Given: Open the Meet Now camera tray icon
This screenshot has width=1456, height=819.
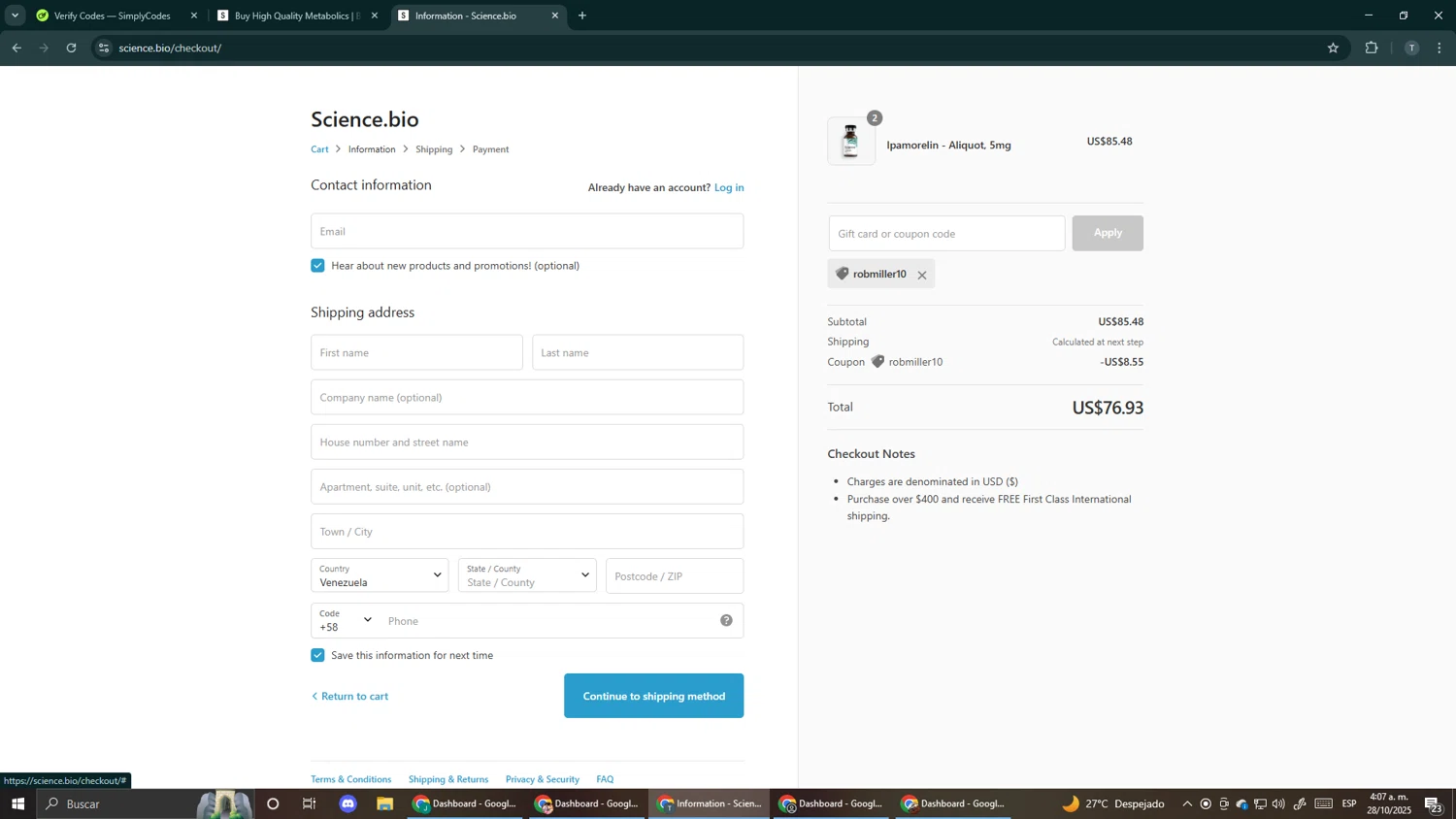Looking at the screenshot, I should pos(1224,803).
